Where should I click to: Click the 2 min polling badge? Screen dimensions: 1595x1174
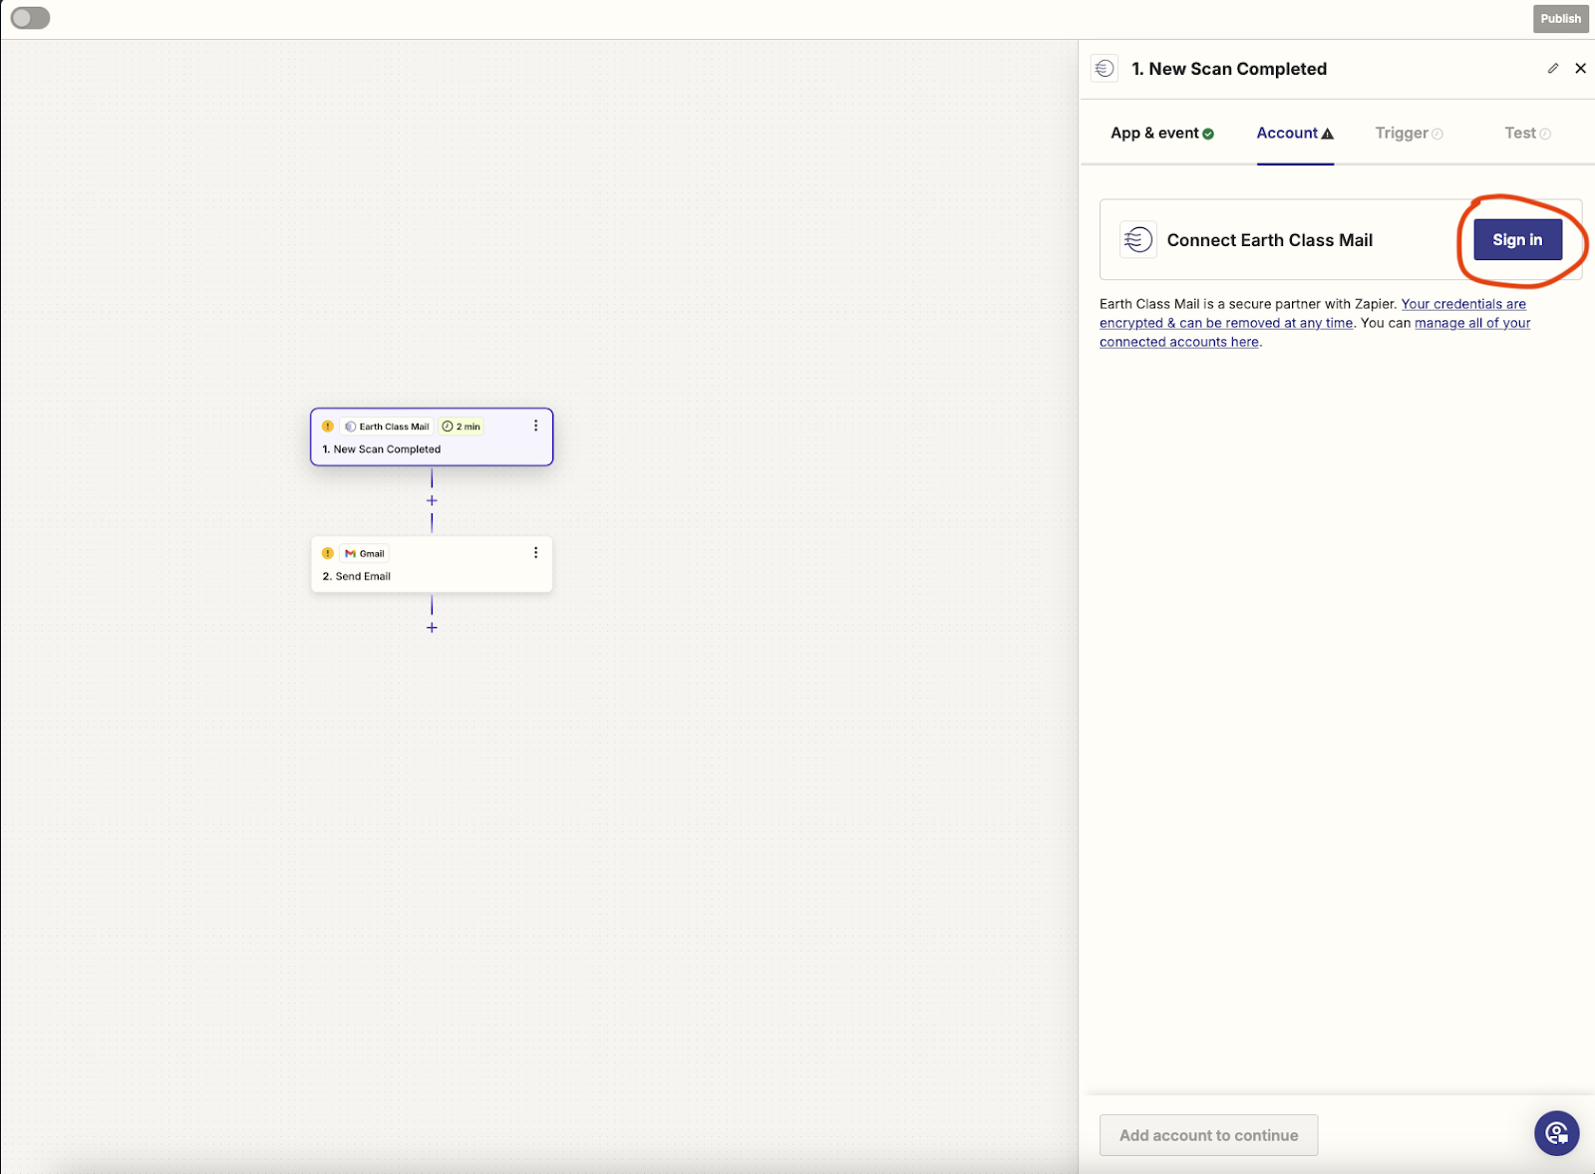pos(462,427)
